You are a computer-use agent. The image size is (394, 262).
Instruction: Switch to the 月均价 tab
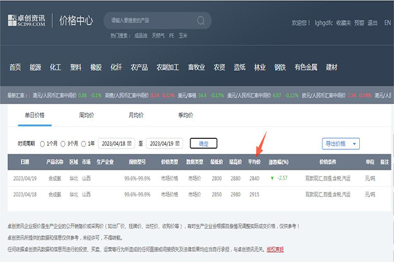pyautogui.click(x=136, y=115)
